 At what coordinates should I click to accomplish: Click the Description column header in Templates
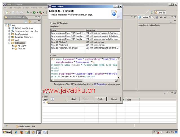pos(103,30)
